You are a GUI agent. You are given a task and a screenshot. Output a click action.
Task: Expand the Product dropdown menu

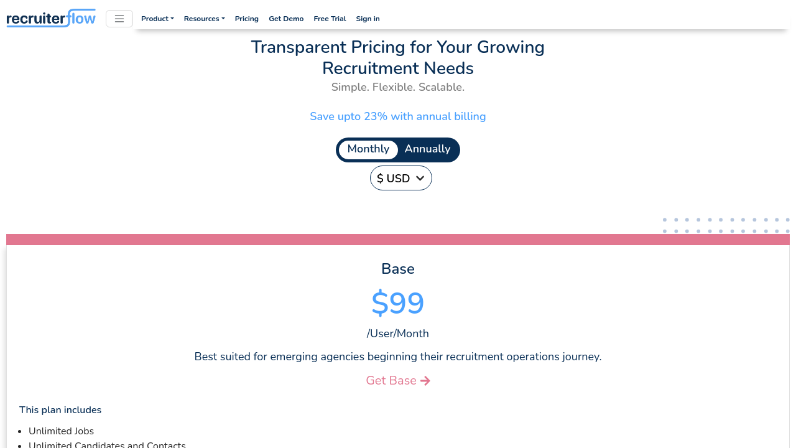[x=157, y=19]
